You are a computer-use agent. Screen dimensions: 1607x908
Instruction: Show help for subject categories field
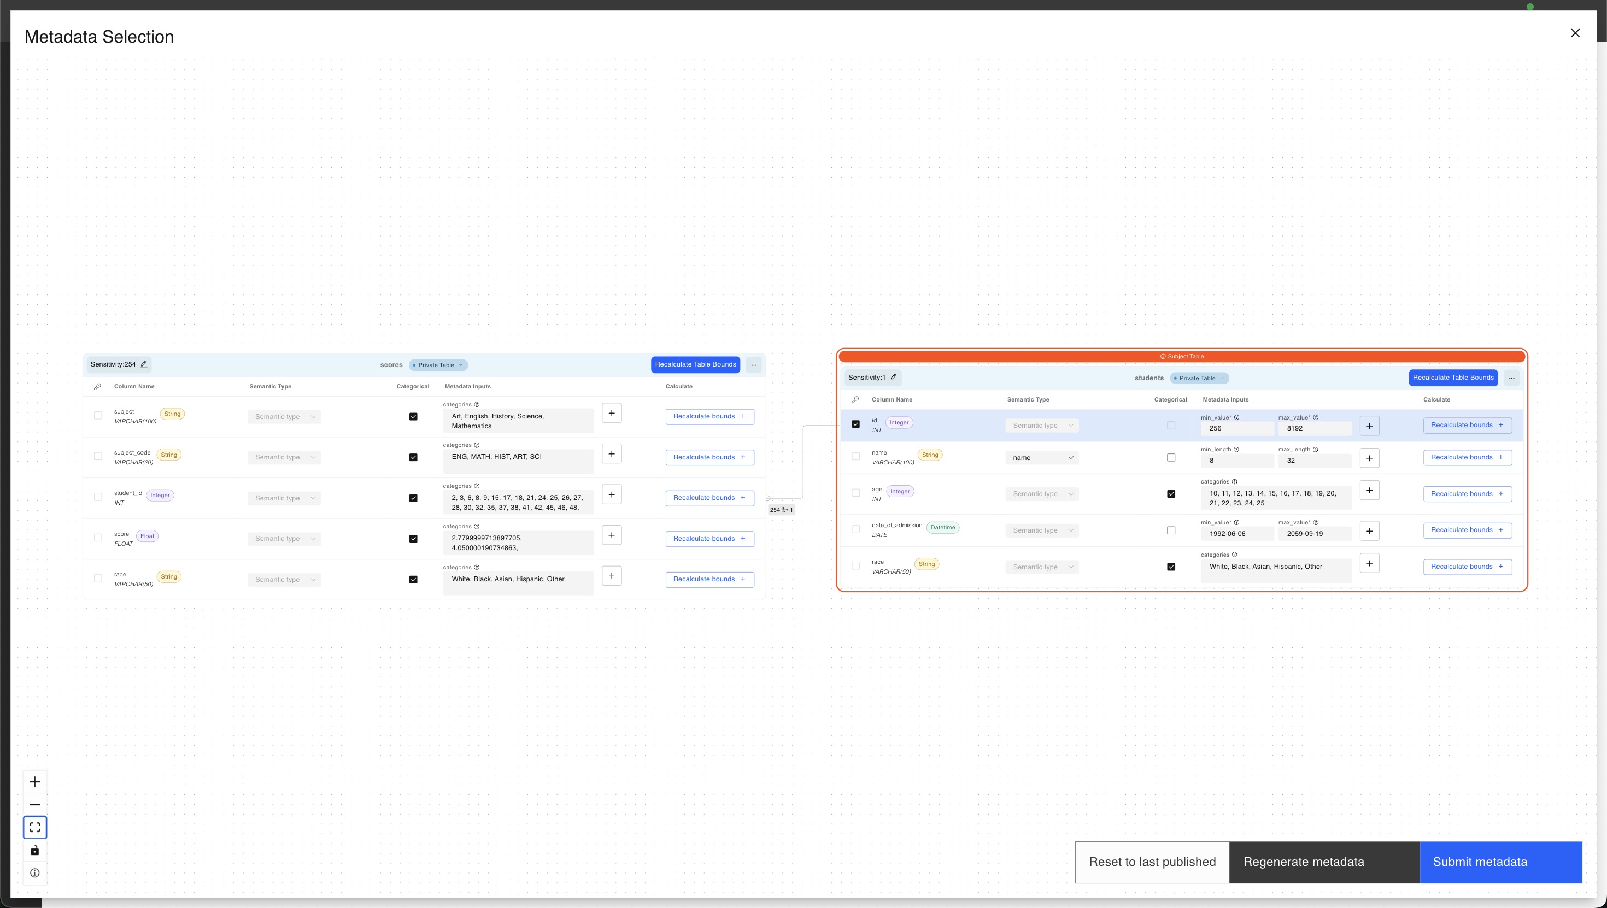[x=477, y=405]
